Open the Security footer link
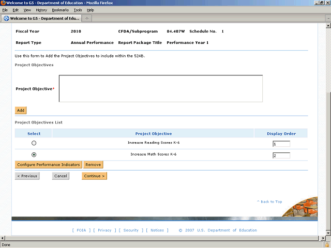The width and height of the screenshot is (331, 248). click(131, 230)
